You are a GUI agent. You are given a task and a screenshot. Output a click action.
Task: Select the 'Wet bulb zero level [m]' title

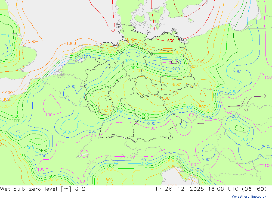[x=36, y=189]
